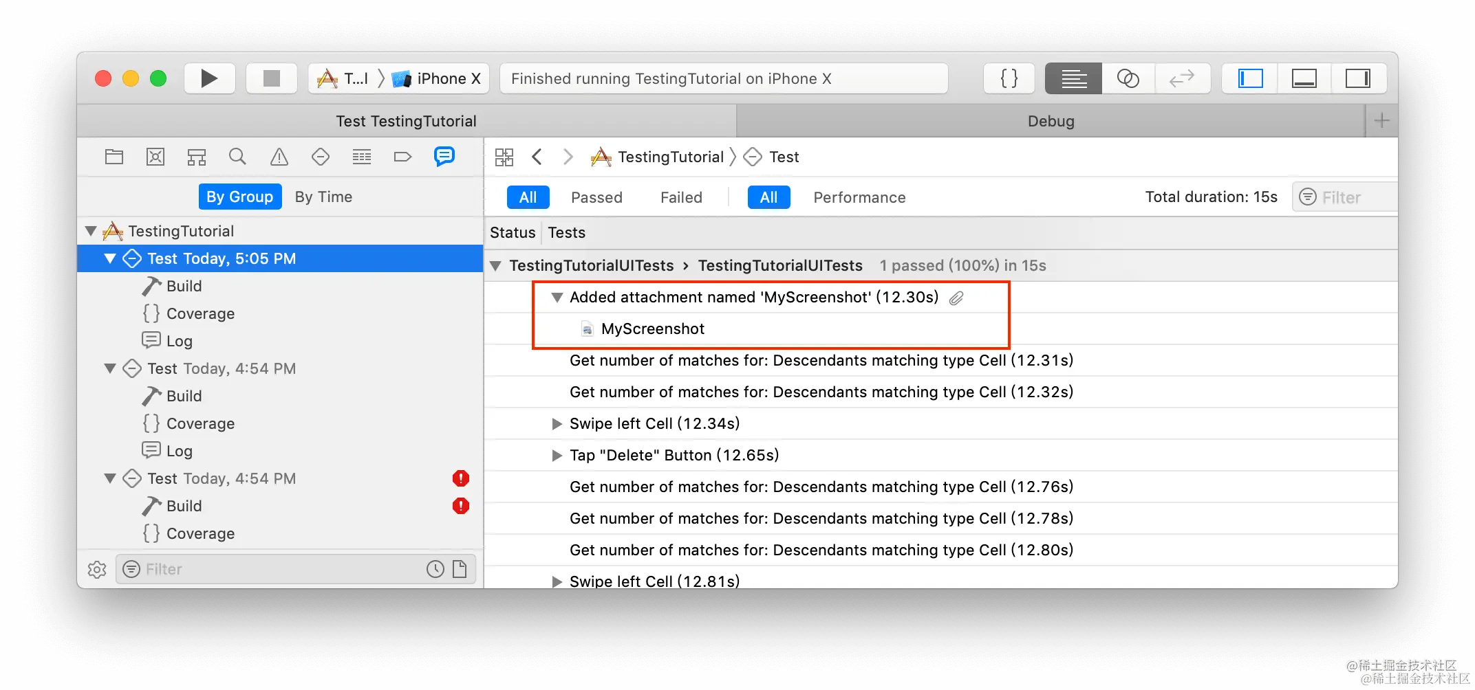
Task: Click the Tests column header
Action: (566, 233)
